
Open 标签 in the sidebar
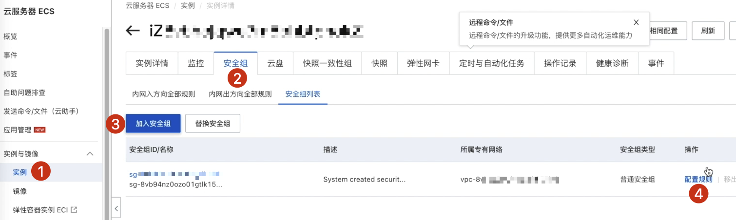pyautogui.click(x=11, y=74)
